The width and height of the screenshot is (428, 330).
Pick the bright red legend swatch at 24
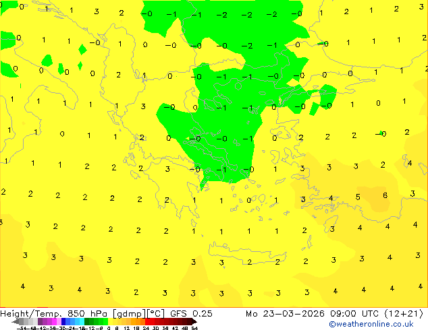147,321
